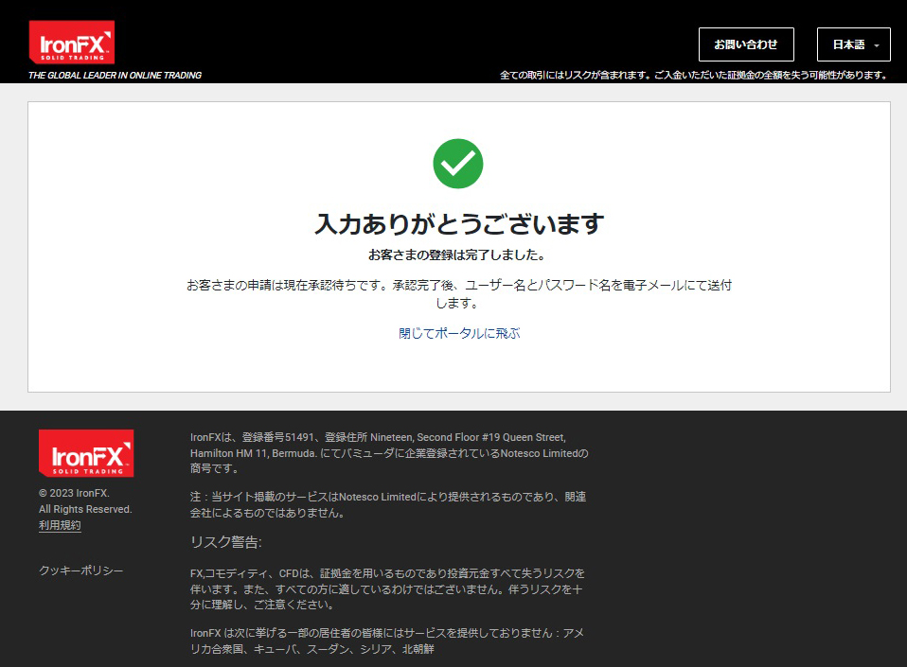Click the header risk warning 全ての取引にはリスク text

pos(694,75)
